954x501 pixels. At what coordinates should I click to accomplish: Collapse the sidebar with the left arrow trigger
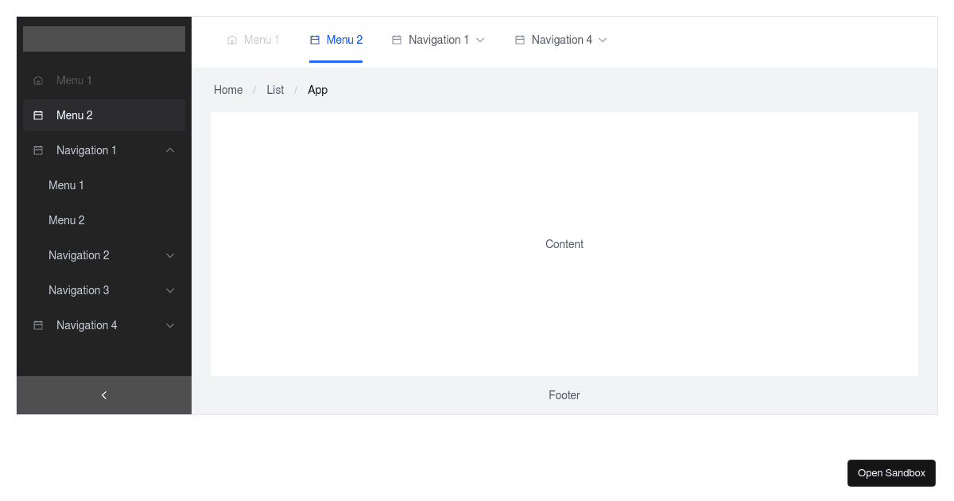(104, 395)
